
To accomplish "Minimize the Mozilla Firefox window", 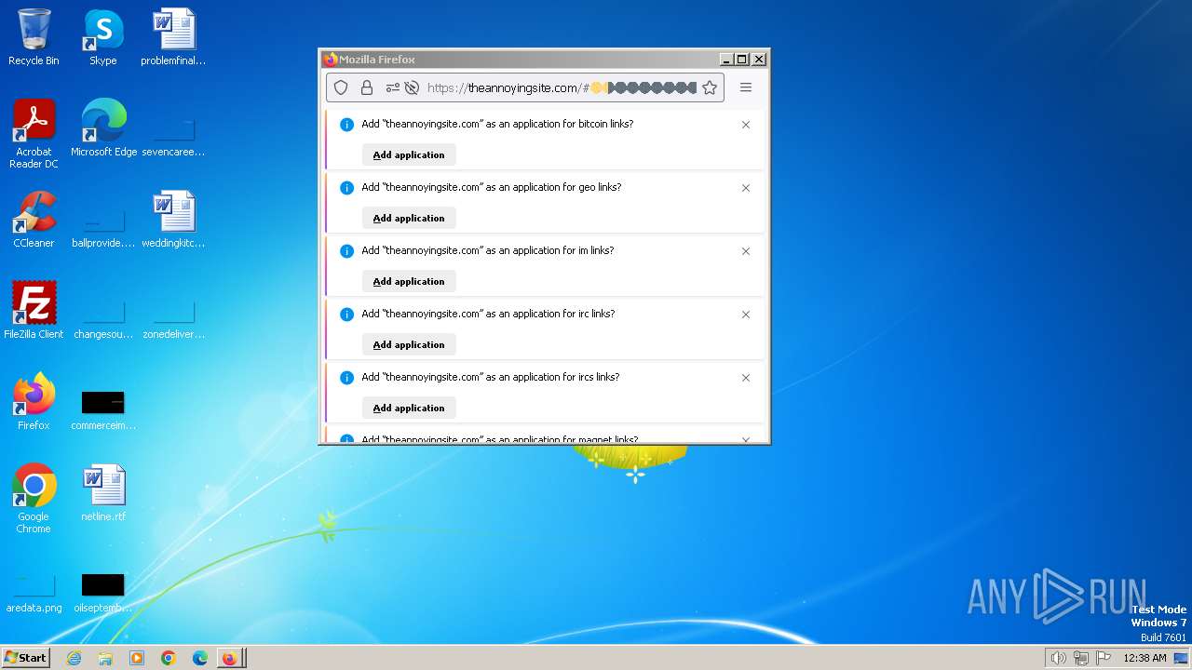I will [x=726, y=60].
